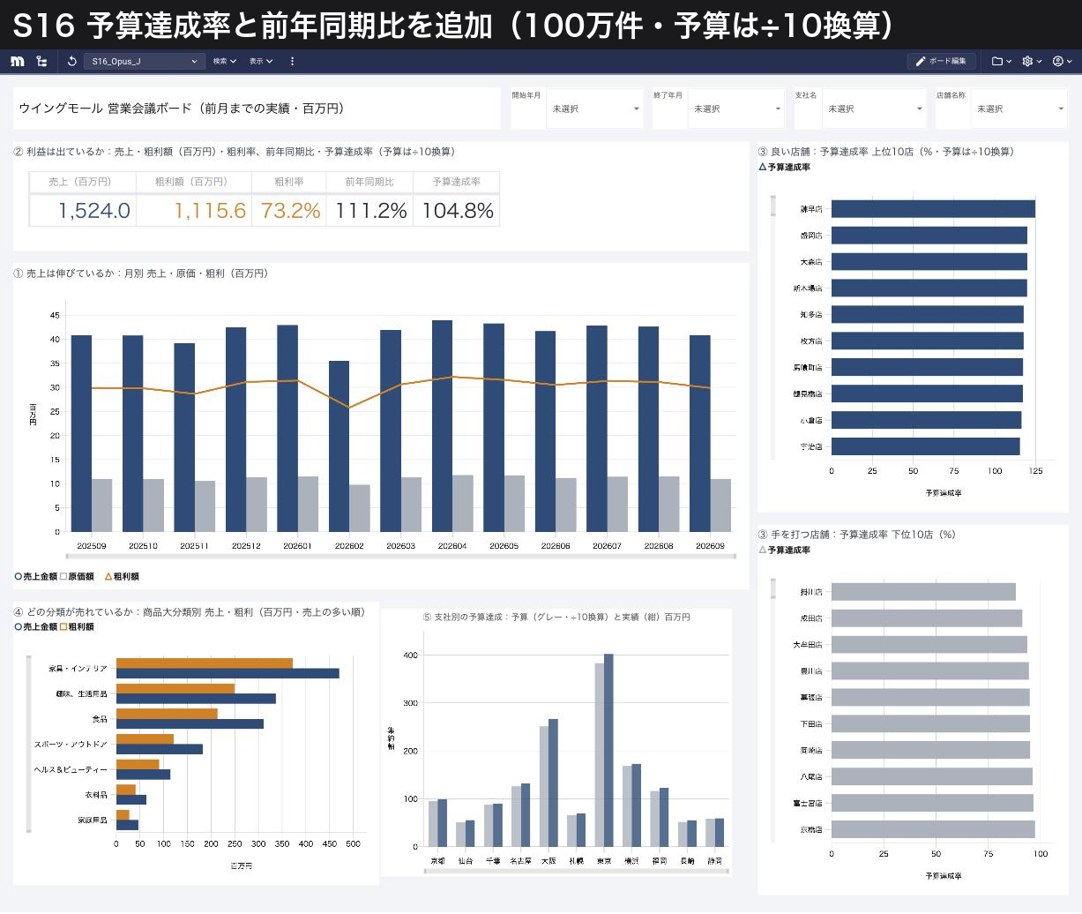Toggle the 粗利額 legend in the monthly chart
The height and width of the screenshot is (914, 1082).
(123, 576)
